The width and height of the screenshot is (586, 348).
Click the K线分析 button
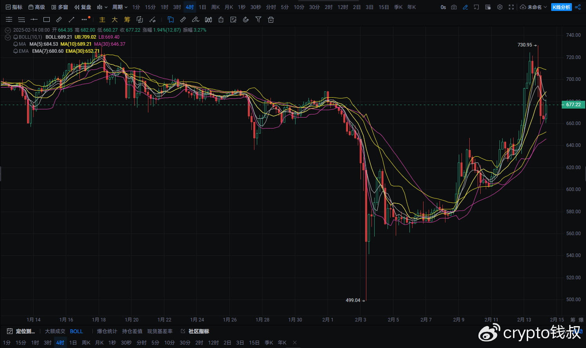[x=561, y=7]
